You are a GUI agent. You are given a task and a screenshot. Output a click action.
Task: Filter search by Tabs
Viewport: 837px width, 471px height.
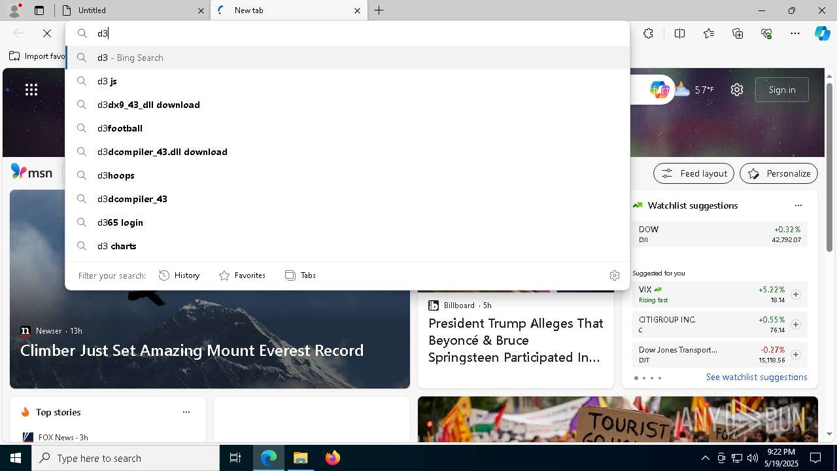point(301,275)
